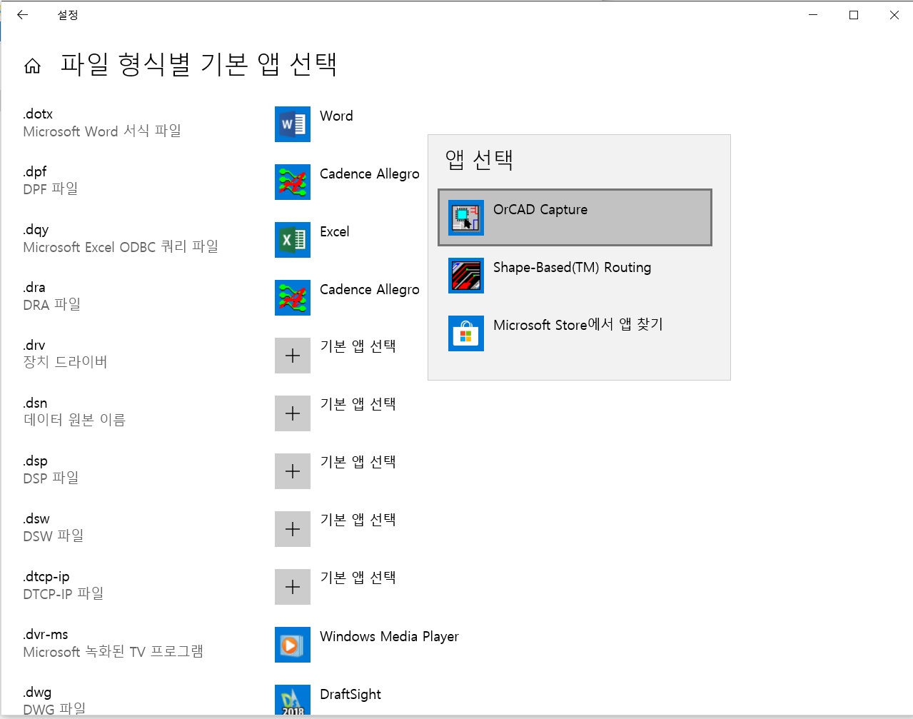This screenshot has width=913, height=719.
Task: Click the .dwg file extension label
Action: (x=37, y=693)
